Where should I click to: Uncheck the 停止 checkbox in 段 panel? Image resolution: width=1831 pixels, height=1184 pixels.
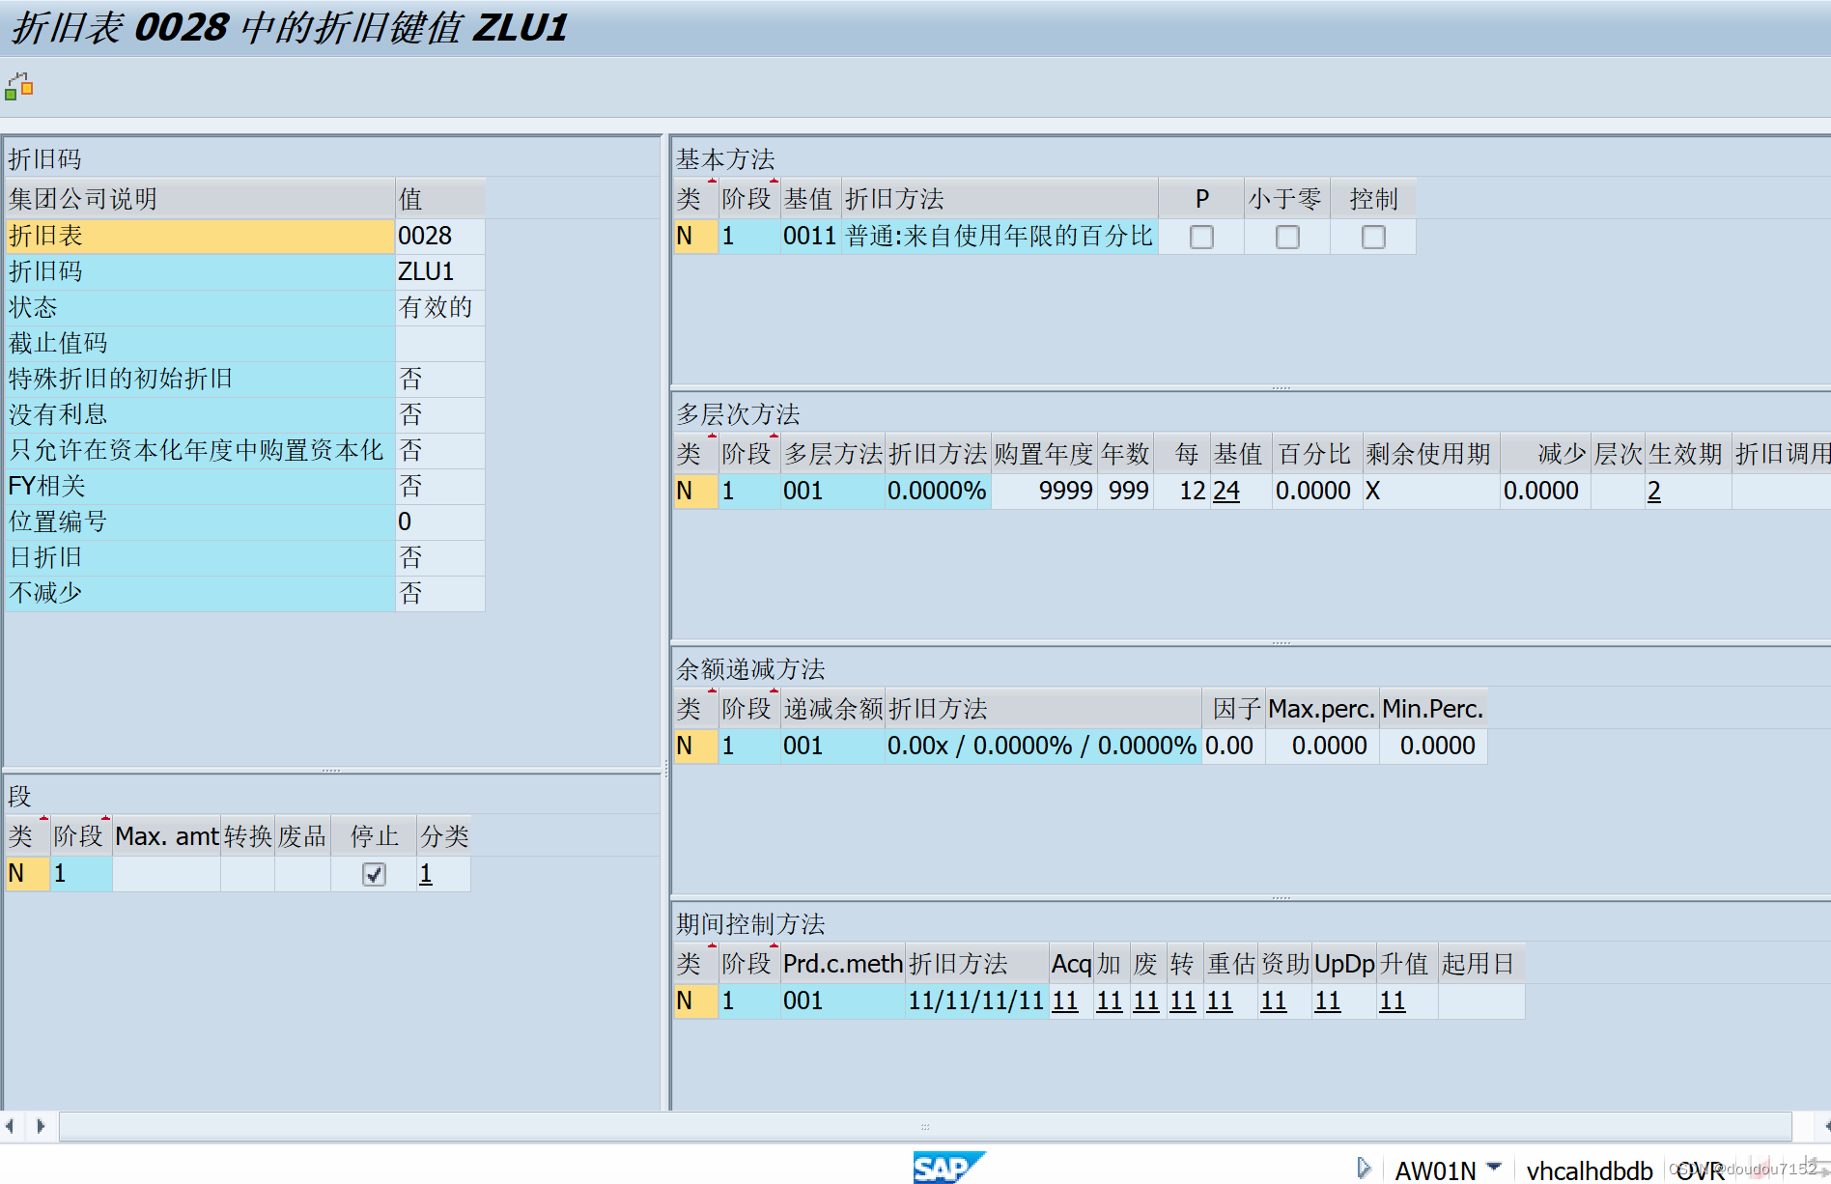click(x=375, y=873)
